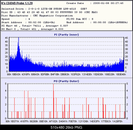
Task: Click the 103F62h label on PI axis
Action: pyautogui.click(x=75, y=74)
